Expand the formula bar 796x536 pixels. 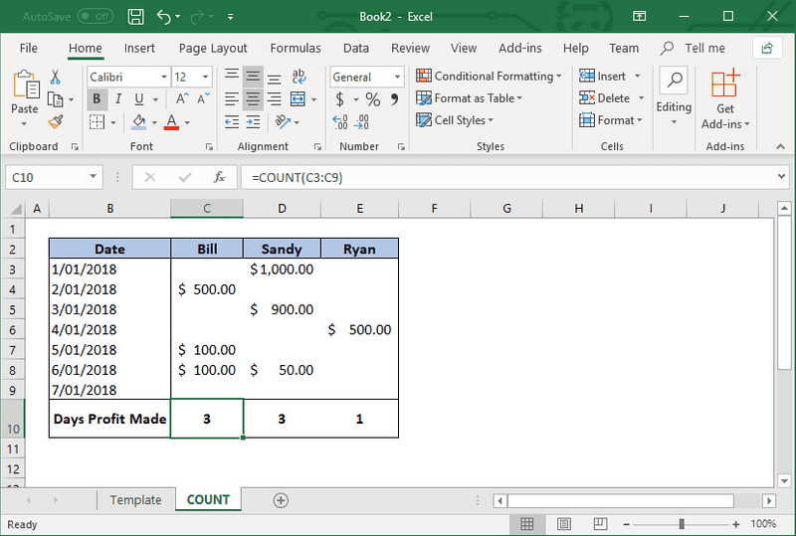click(x=781, y=177)
